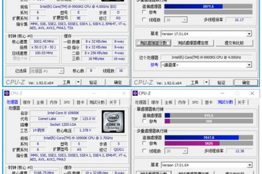Expand the 工具 arrow in the 9900KS benchmark window
This screenshot has height=174, width=262.
(x=206, y=82)
